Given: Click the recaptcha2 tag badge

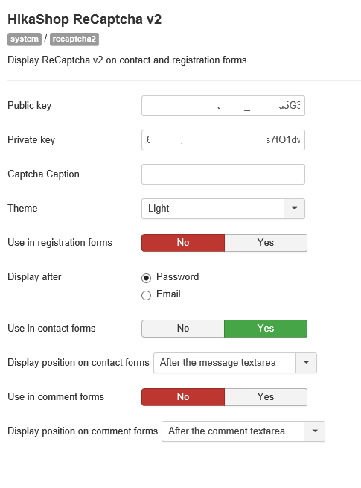Looking at the screenshot, I should pyautogui.click(x=74, y=39).
